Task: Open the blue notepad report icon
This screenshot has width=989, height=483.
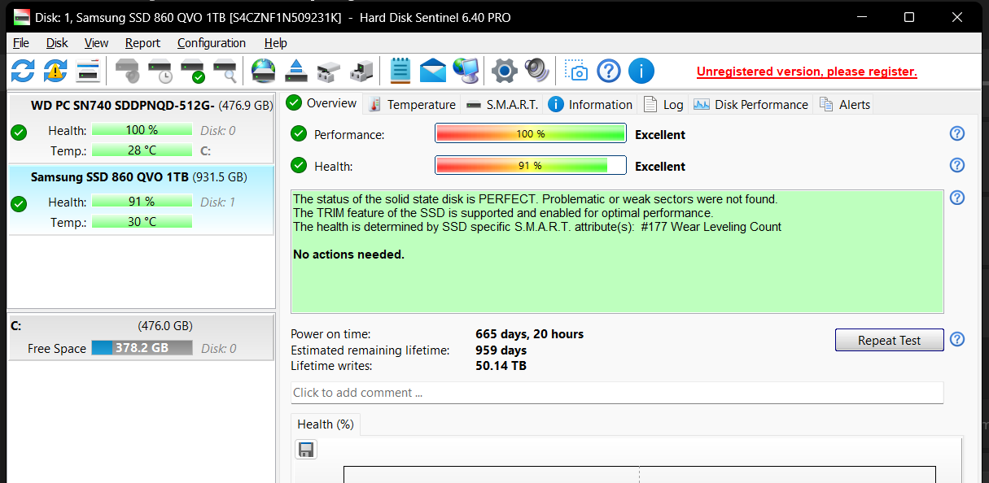Action: click(400, 71)
